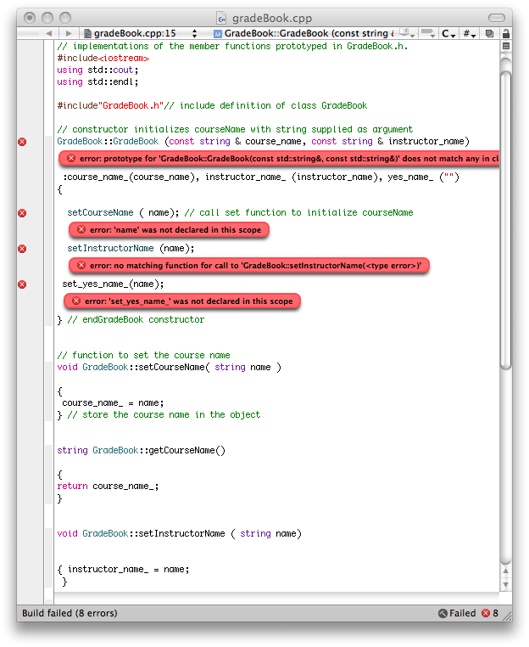Click the Failed build status indicator
This screenshot has width=529, height=647.
(x=457, y=613)
